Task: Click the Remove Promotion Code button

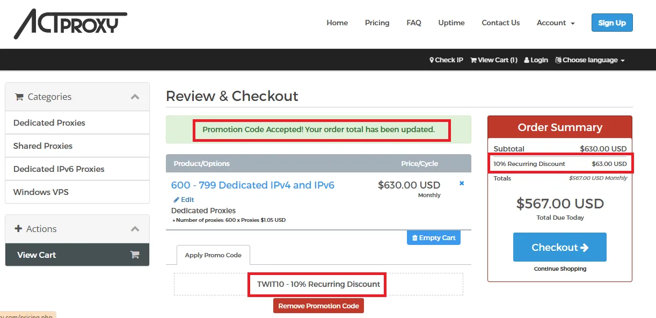Action: 318,305
